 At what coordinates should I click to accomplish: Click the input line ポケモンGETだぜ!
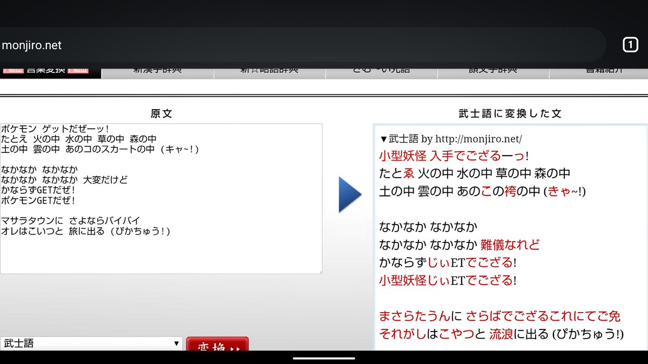pos(38,200)
